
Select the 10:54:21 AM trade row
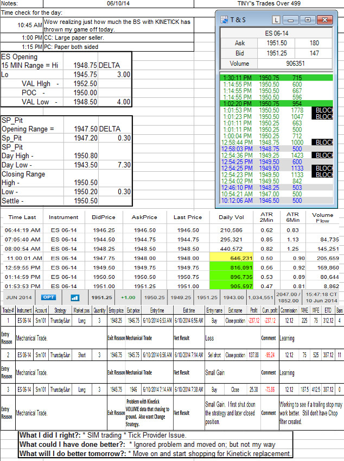click(x=277, y=194)
